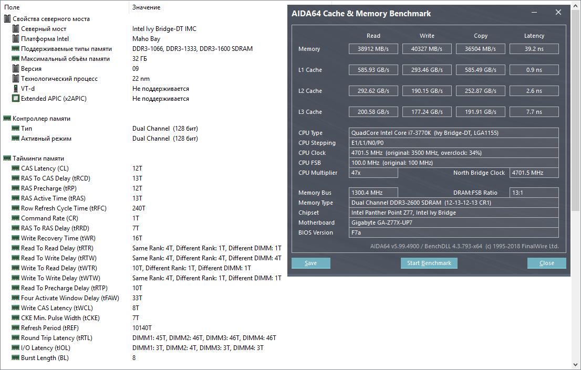Click the Свойства северного моста group icon
This screenshot has width=581, height=370.
pos(7,18)
